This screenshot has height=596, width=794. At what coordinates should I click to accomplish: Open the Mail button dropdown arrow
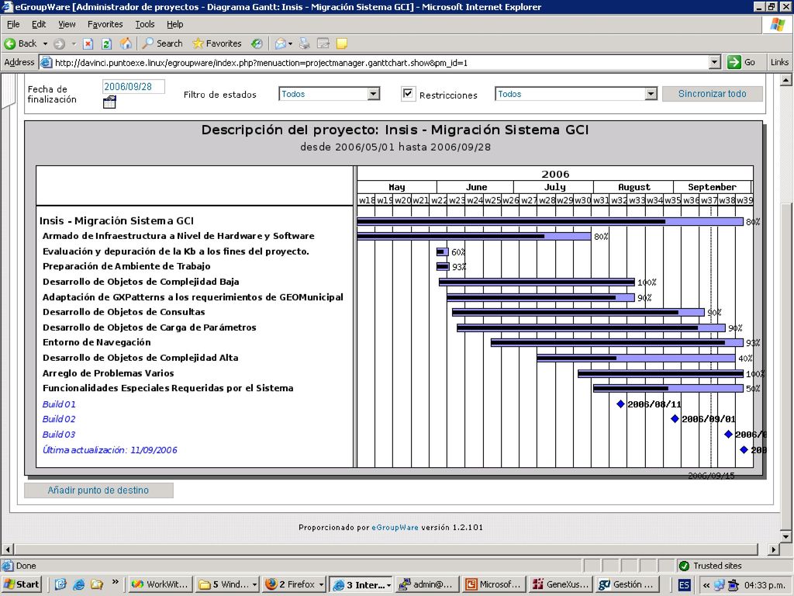290,43
